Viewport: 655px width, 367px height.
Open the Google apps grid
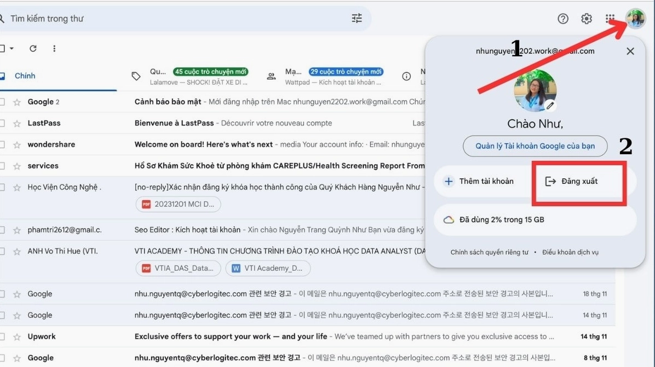(610, 19)
